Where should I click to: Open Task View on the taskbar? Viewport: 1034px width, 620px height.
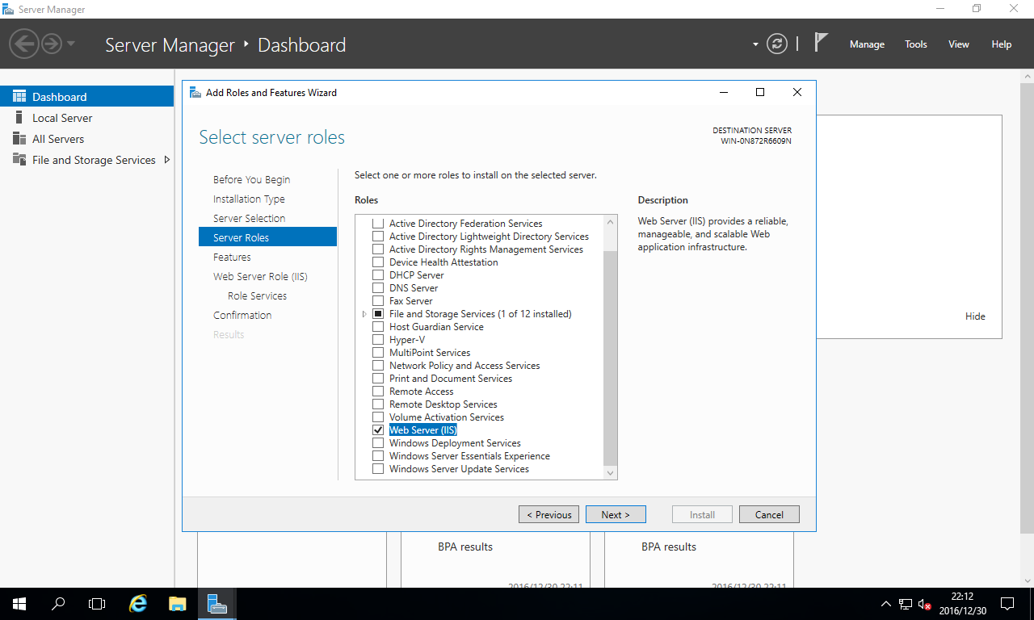coord(97,603)
